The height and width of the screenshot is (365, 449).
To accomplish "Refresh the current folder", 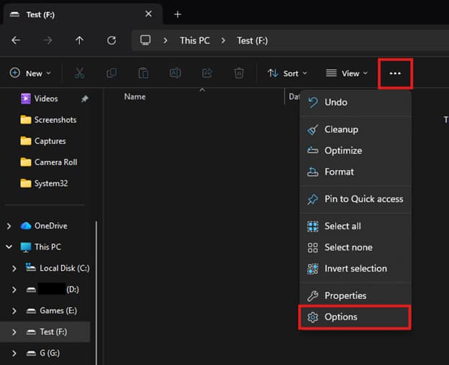I will pyautogui.click(x=112, y=40).
